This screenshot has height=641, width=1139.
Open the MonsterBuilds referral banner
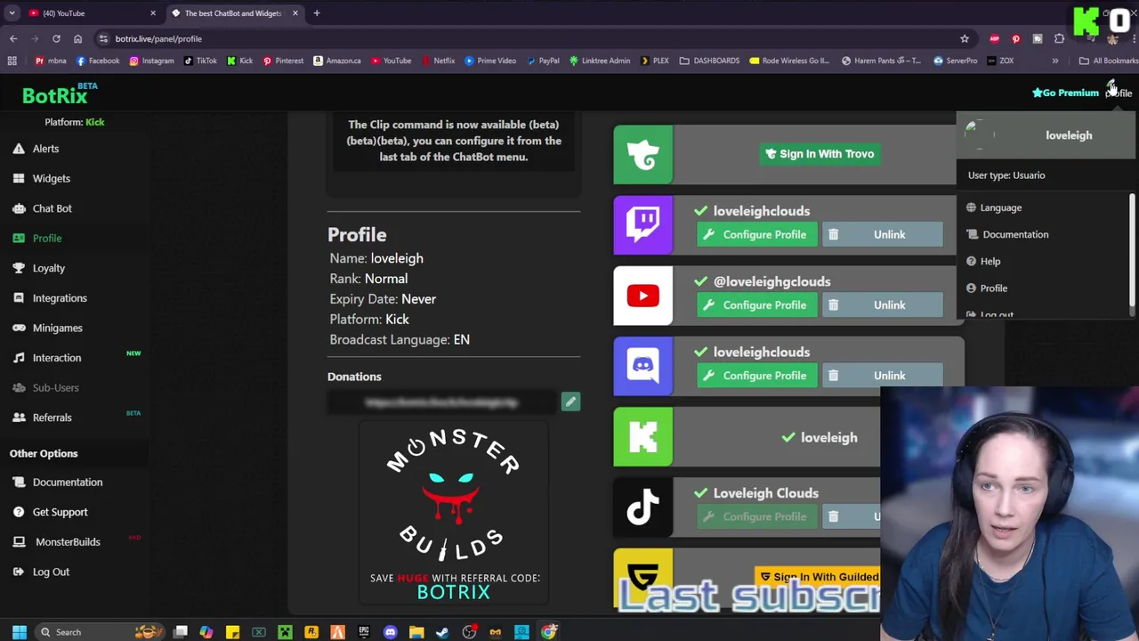pyautogui.click(x=454, y=514)
